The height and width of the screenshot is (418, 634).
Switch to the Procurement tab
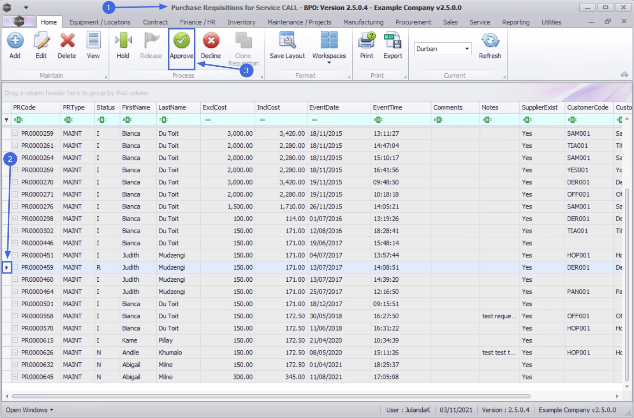pyautogui.click(x=413, y=22)
